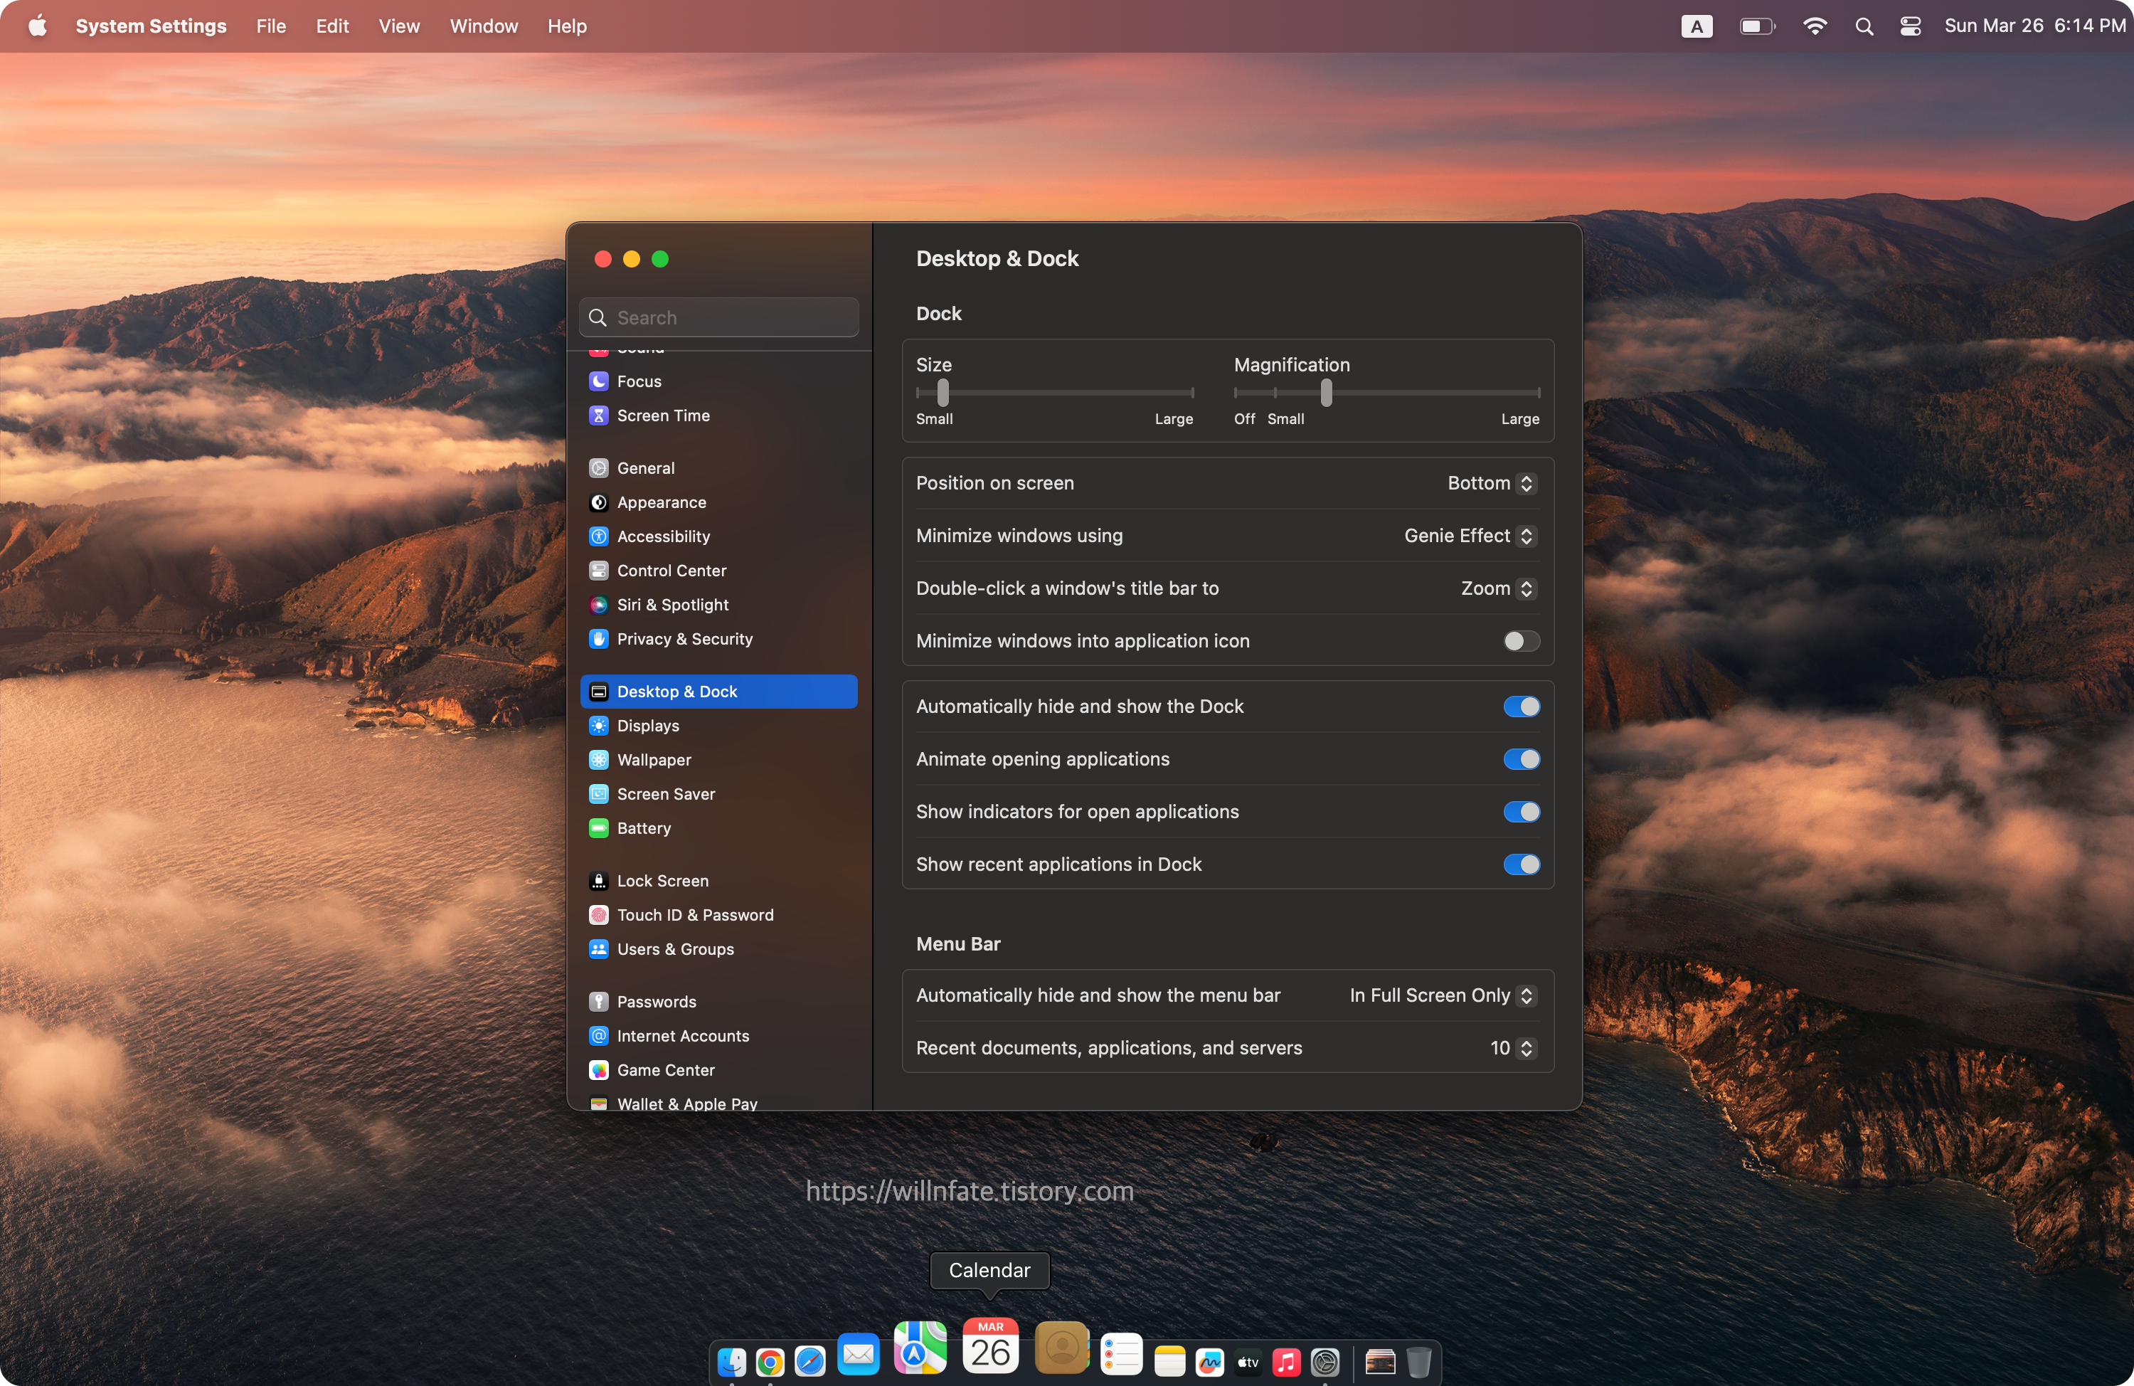The image size is (2134, 1386).
Task: Enable minimize windows into application icon
Action: 1521,640
